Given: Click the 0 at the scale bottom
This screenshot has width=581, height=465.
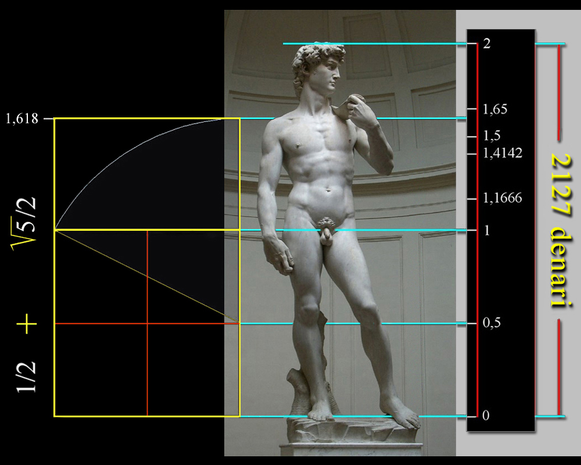Looking at the screenshot, I should pos(486,416).
